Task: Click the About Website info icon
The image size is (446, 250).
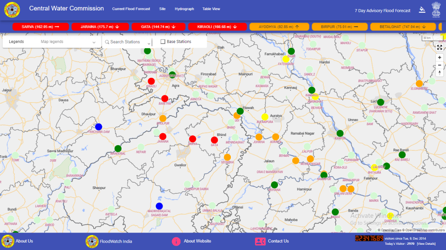Action: pyautogui.click(x=176, y=241)
